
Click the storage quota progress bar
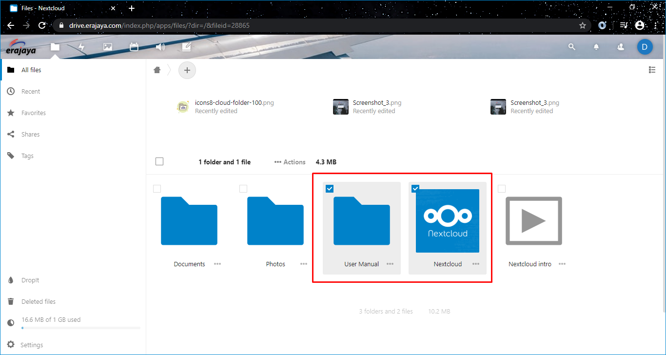click(x=81, y=328)
